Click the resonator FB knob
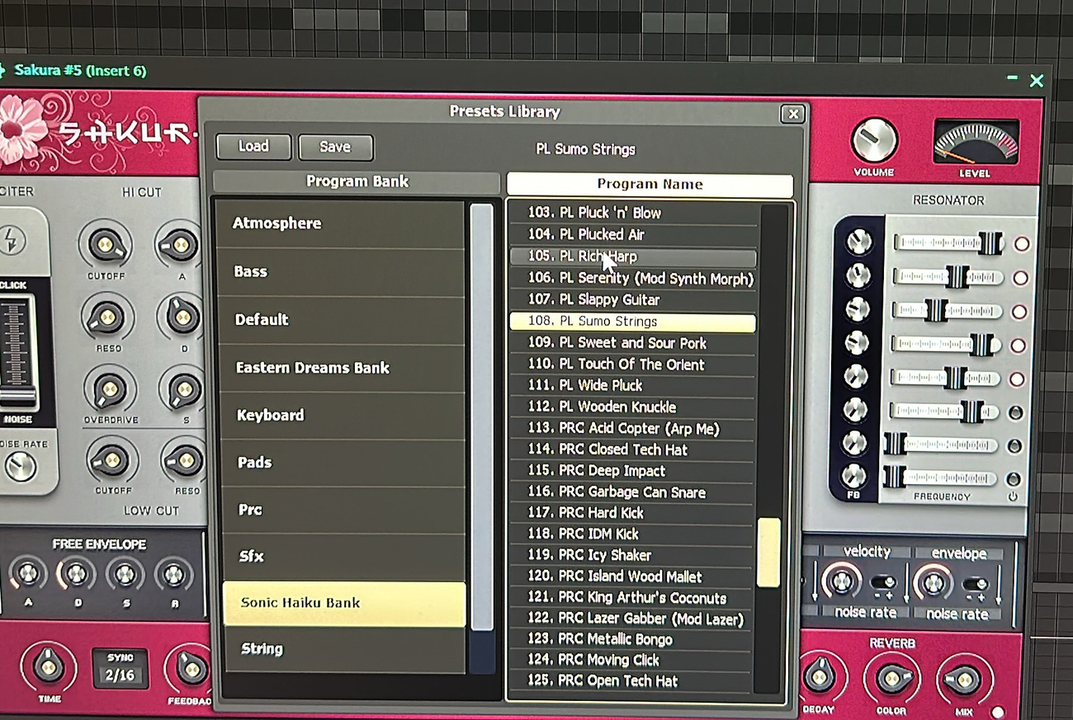Screen dimensions: 1073x720 (853, 476)
